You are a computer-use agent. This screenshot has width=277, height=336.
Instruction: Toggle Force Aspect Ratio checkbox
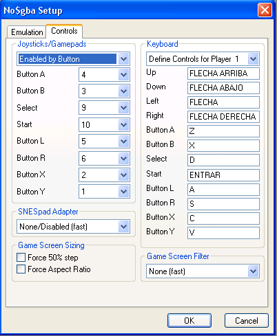point(21,269)
